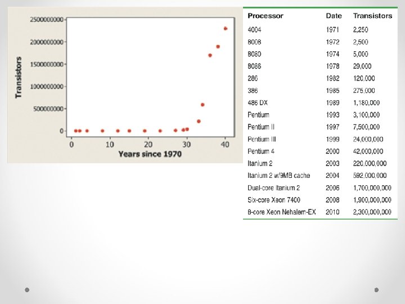
Task: Click the Processor column header
Action: pos(265,16)
